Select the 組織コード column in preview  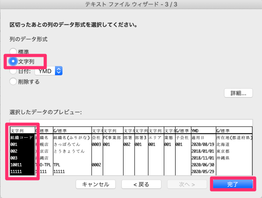click(22, 137)
